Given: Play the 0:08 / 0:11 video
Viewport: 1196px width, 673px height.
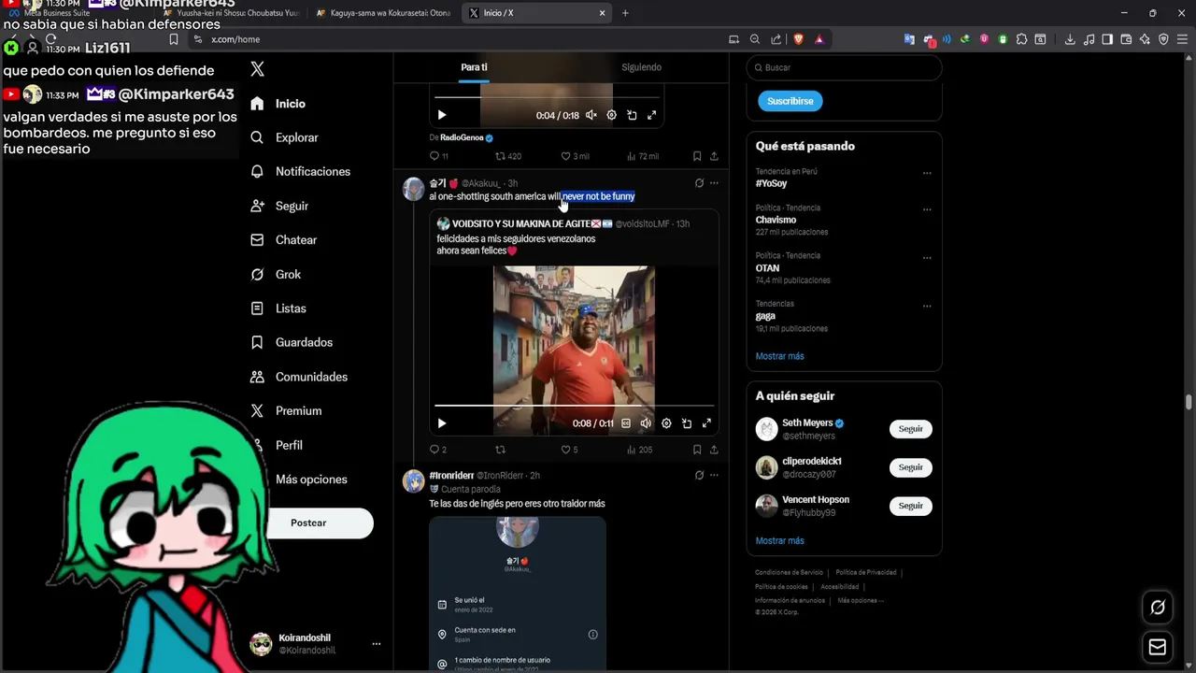Looking at the screenshot, I should [x=442, y=423].
